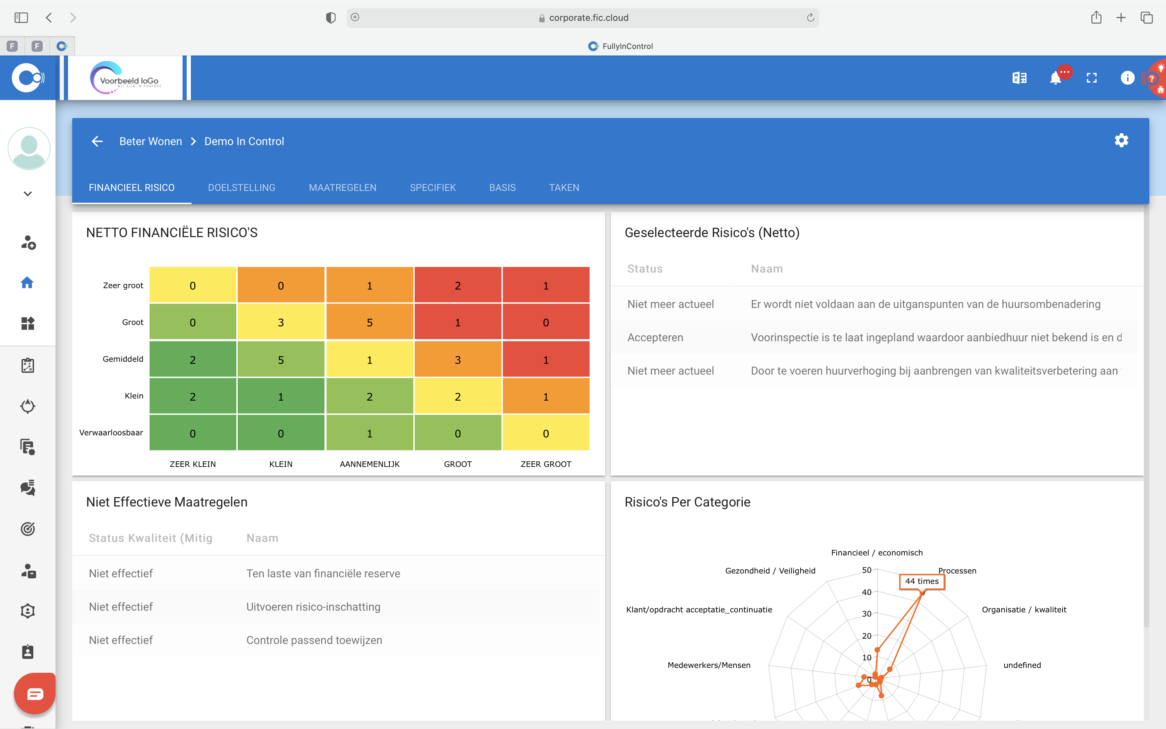Open the target sidebar icon
1166x729 pixels.
coord(28,529)
